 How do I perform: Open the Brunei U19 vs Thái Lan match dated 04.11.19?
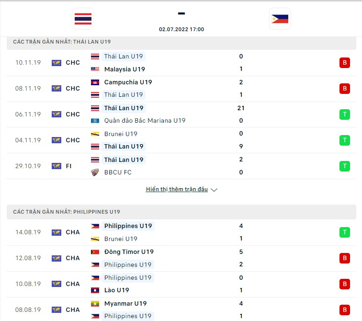pos(181,140)
